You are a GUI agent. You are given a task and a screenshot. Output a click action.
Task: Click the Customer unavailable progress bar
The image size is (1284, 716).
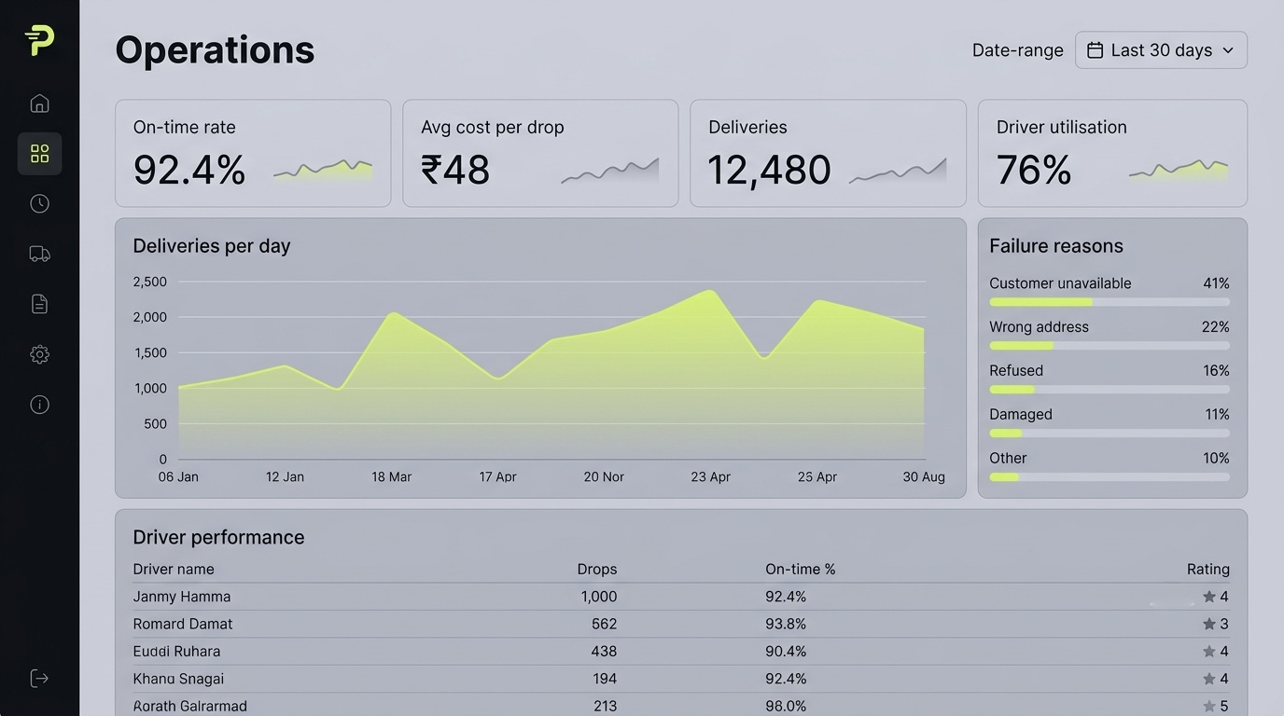1110,302
